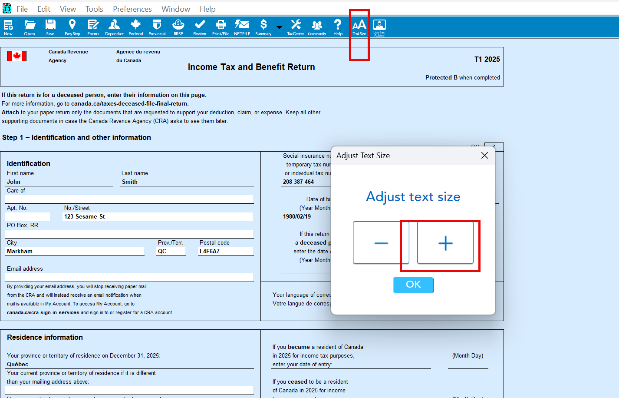Click the application icon in the menu bar
This screenshot has width=619, height=398.
[x=7, y=8]
